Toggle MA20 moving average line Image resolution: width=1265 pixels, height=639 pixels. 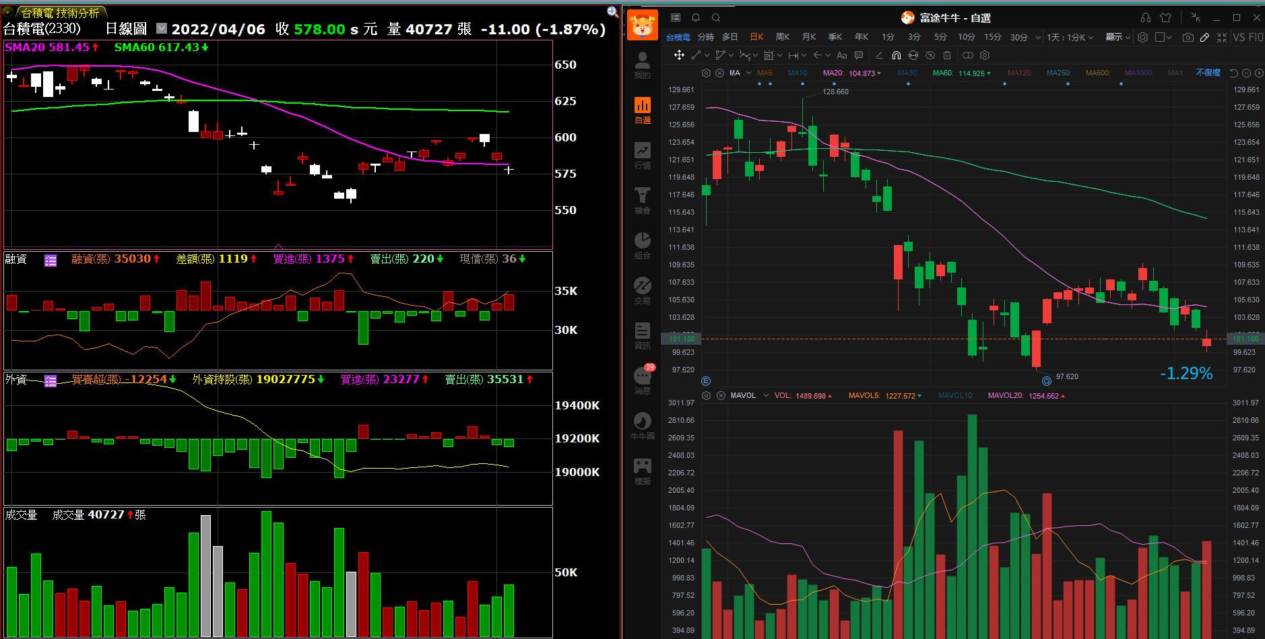pyautogui.click(x=833, y=73)
